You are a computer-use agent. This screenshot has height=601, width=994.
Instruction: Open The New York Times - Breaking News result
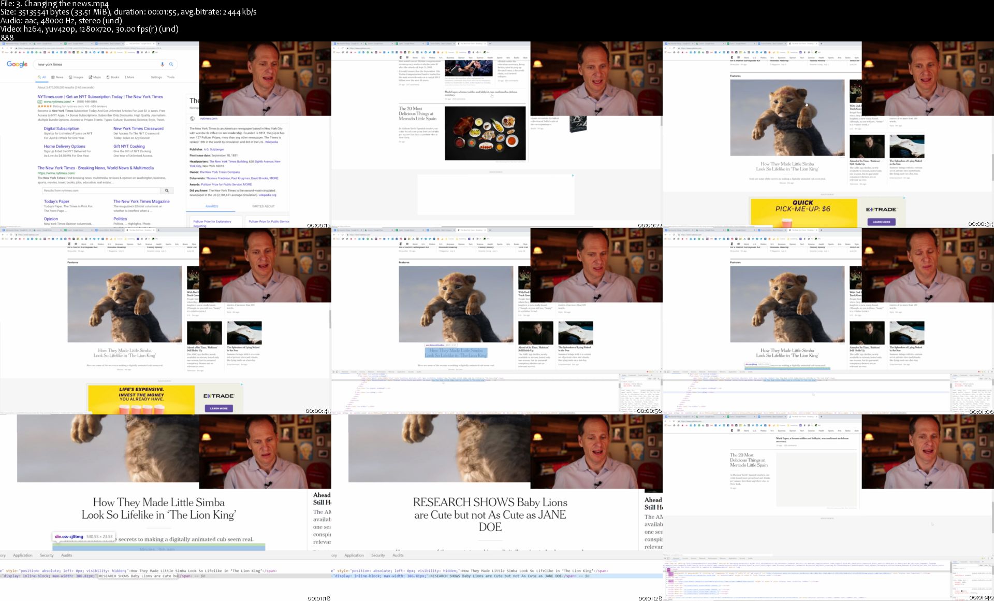95,168
